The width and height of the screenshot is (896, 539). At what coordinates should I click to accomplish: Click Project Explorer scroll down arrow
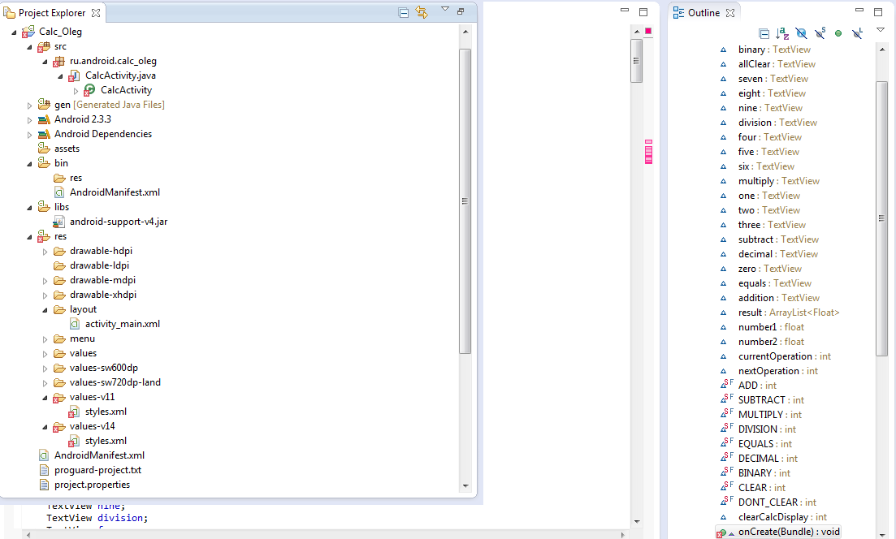465,486
